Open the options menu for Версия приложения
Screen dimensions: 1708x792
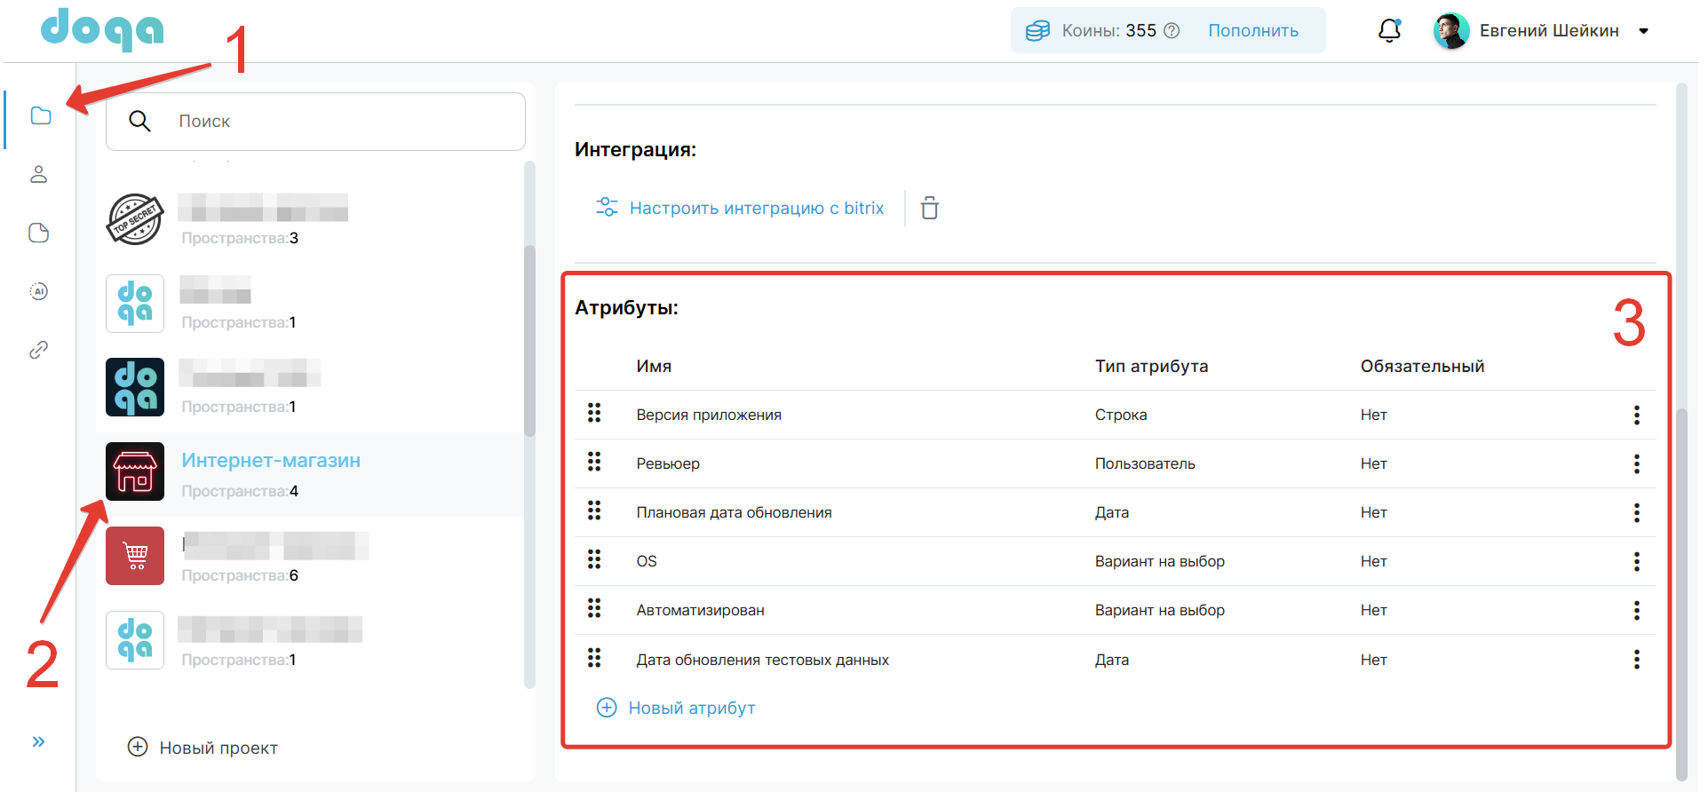click(x=1636, y=415)
